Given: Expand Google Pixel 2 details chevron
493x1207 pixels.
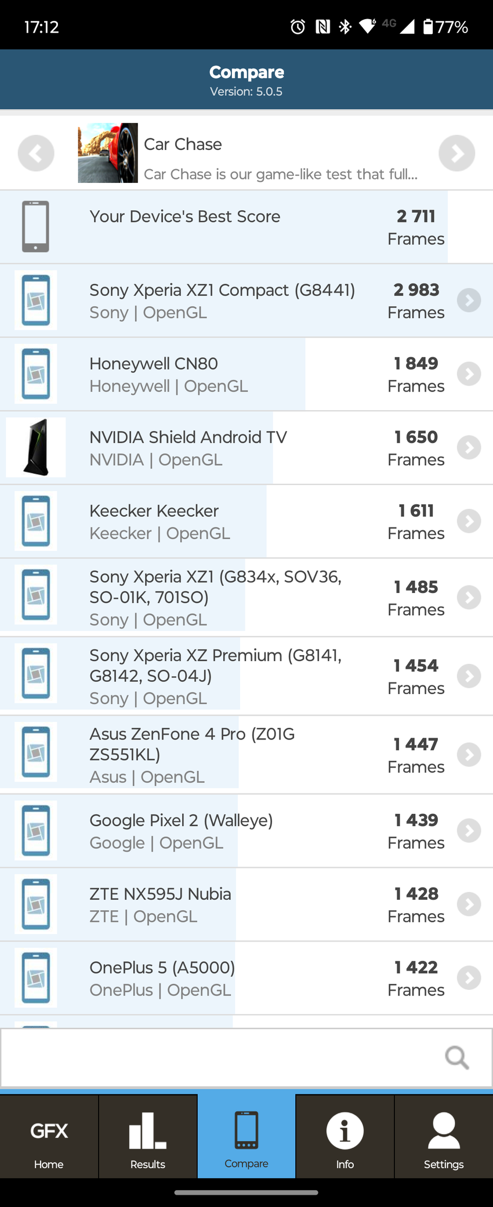Looking at the screenshot, I should click(469, 831).
